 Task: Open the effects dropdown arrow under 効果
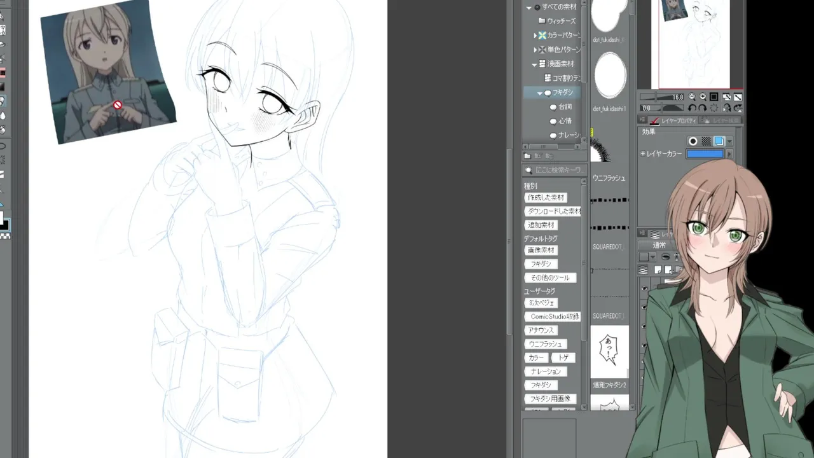pos(729,141)
